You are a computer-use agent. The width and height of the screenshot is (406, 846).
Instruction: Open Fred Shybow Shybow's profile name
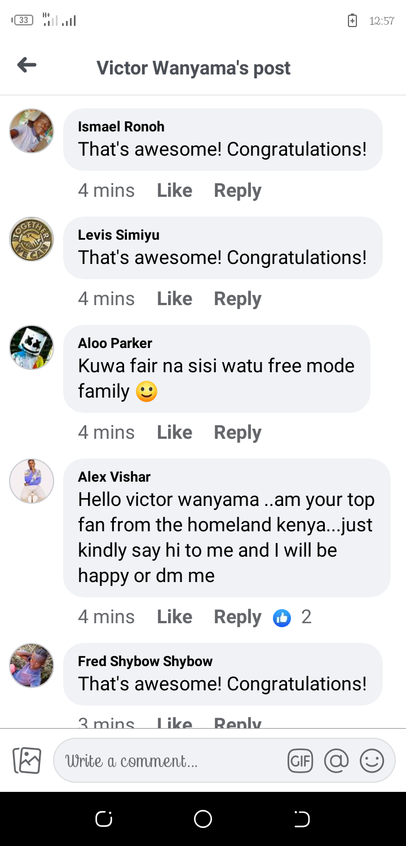pos(145,661)
